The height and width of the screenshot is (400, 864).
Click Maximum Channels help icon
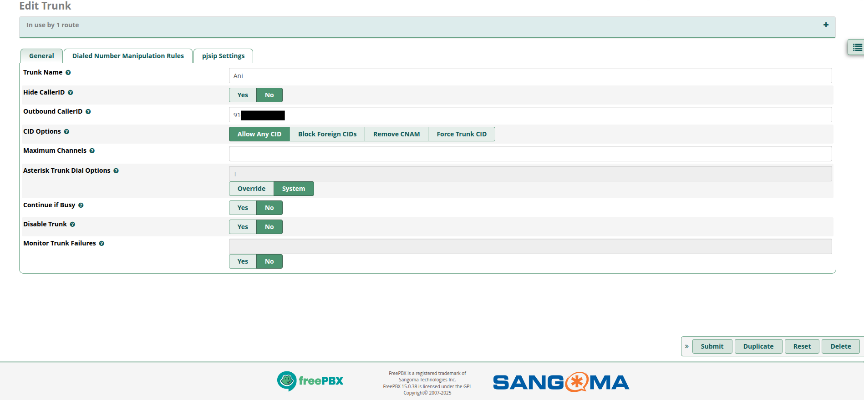click(x=92, y=151)
